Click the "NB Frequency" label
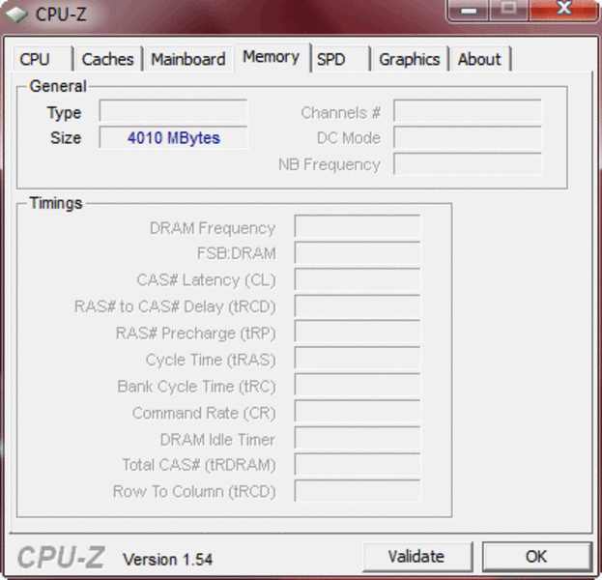This screenshot has width=602, height=580. click(330, 164)
